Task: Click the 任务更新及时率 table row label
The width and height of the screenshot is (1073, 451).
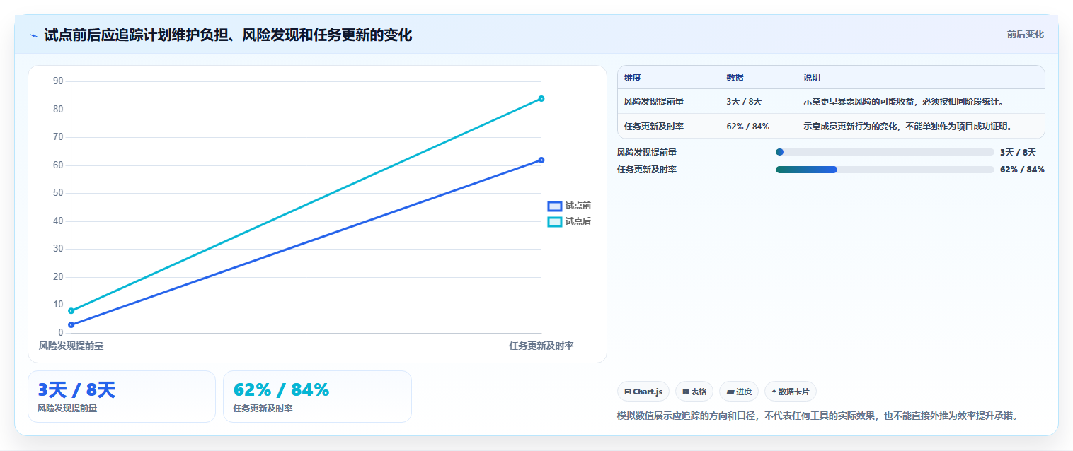Action: 653,126
